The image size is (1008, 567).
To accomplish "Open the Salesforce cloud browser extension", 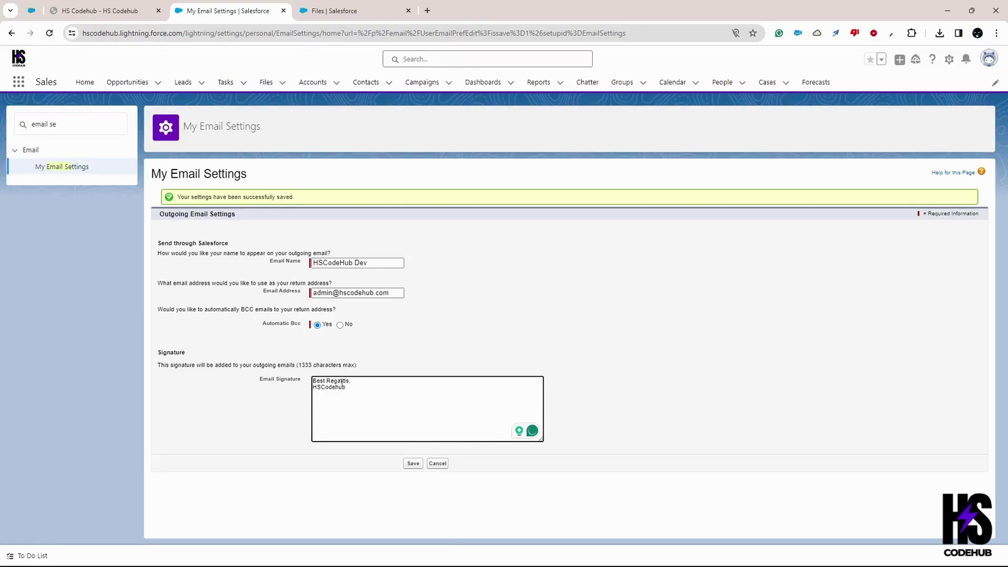I will [798, 33].
